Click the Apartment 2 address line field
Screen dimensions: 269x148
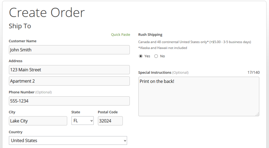[x=69, y=81]
